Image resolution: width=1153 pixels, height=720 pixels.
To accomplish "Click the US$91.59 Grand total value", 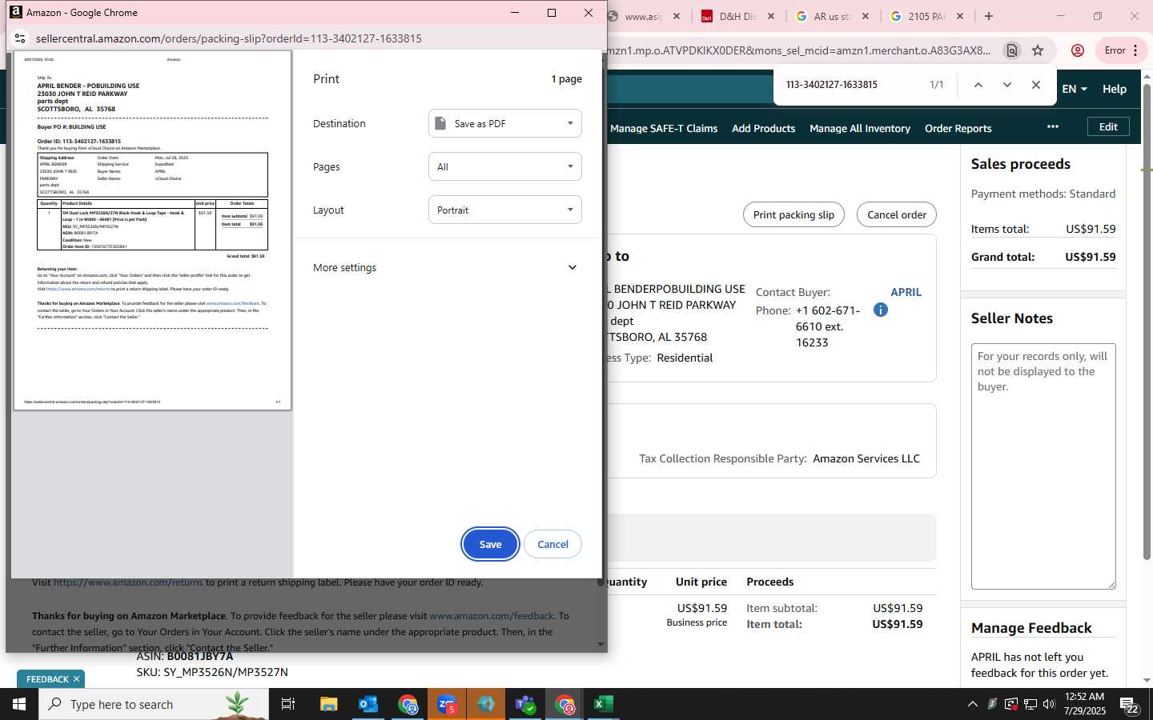I will point(1090,257).
